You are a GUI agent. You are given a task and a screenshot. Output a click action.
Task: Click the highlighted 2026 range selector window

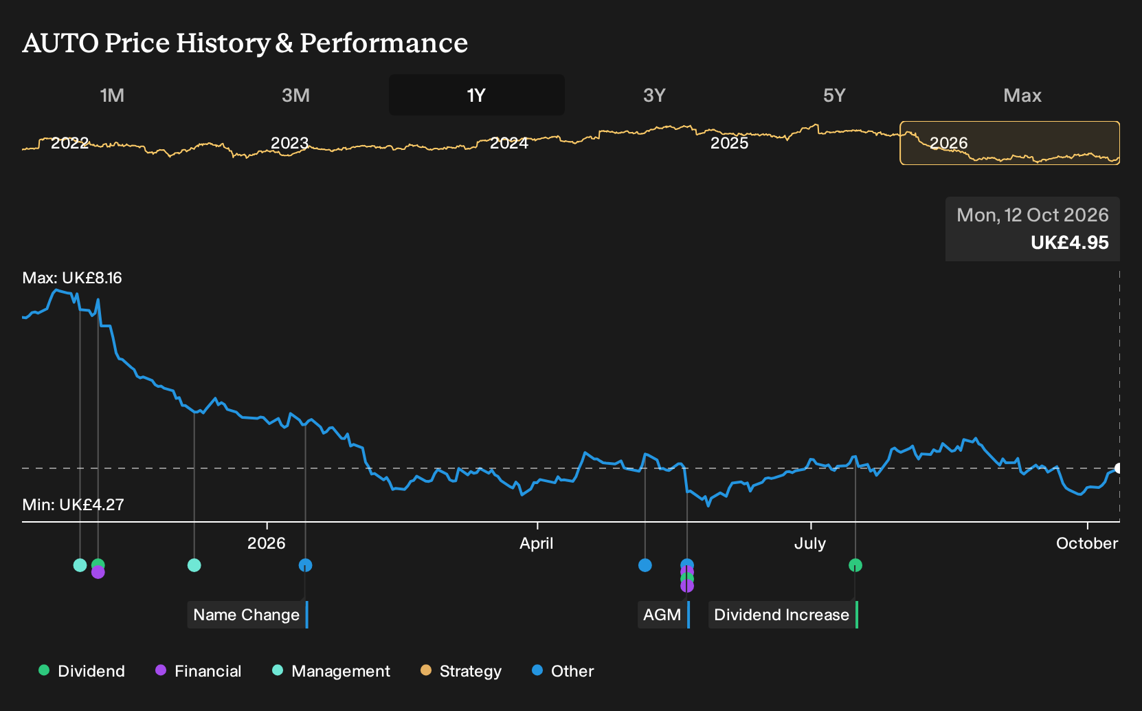1010,143
